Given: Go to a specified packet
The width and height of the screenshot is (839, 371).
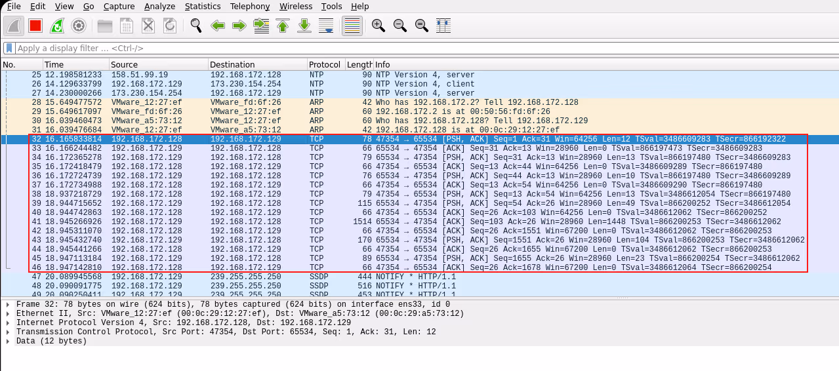Looking at the screenshot, I should pos(261,26).
